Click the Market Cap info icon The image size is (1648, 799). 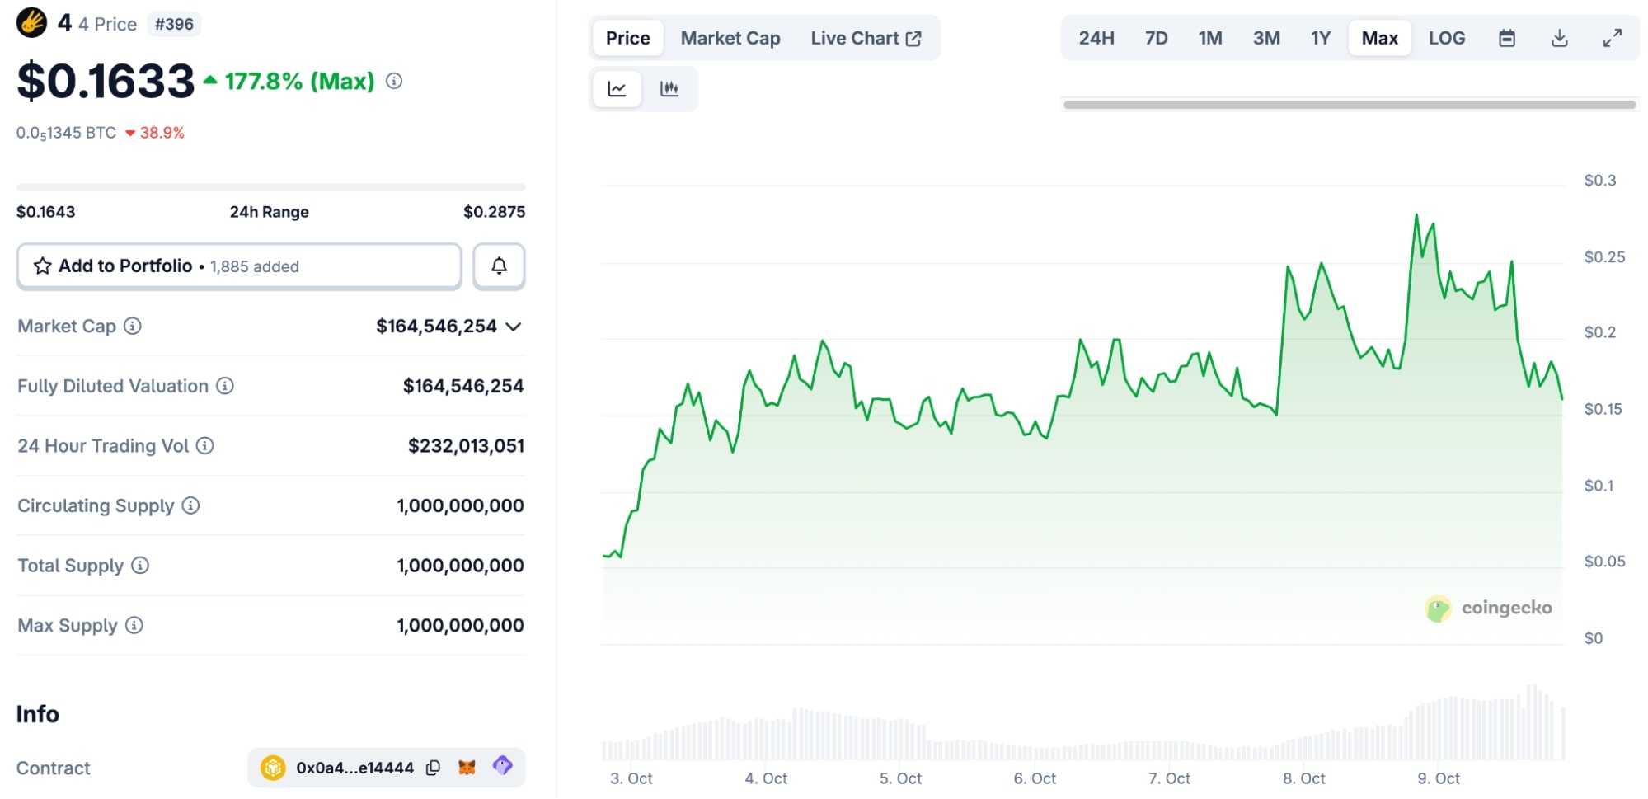[x=133, y=327]
